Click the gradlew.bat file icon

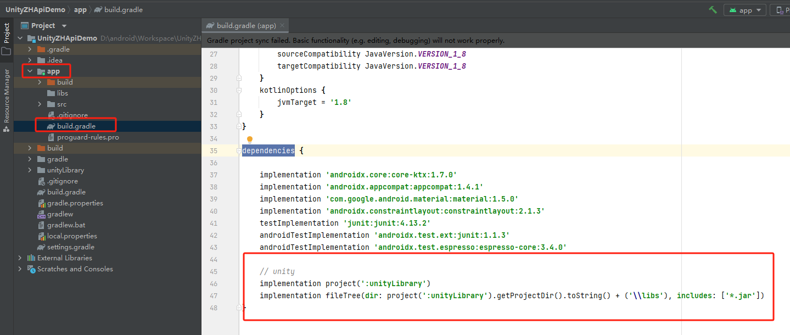click(41, 225)
